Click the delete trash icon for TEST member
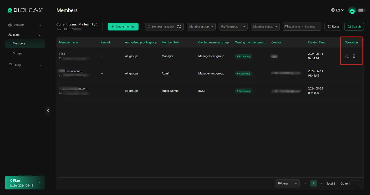370x195 pixels. point(354,56)
